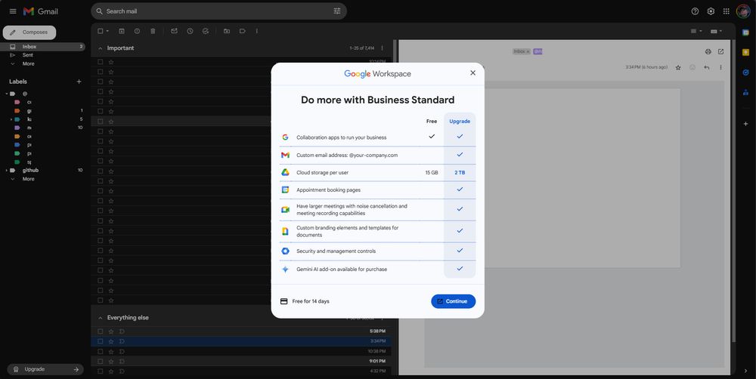Viewport: 756px width, 379px height.
Task: Open the Inbox folder
Action: point(43,47)
